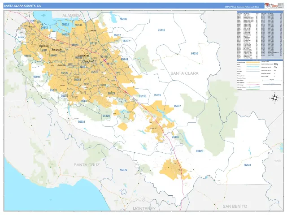Viewport: 287px width, 215px height.
Task: Select the orange populated areas legend swatch
Action: [253, 62]
